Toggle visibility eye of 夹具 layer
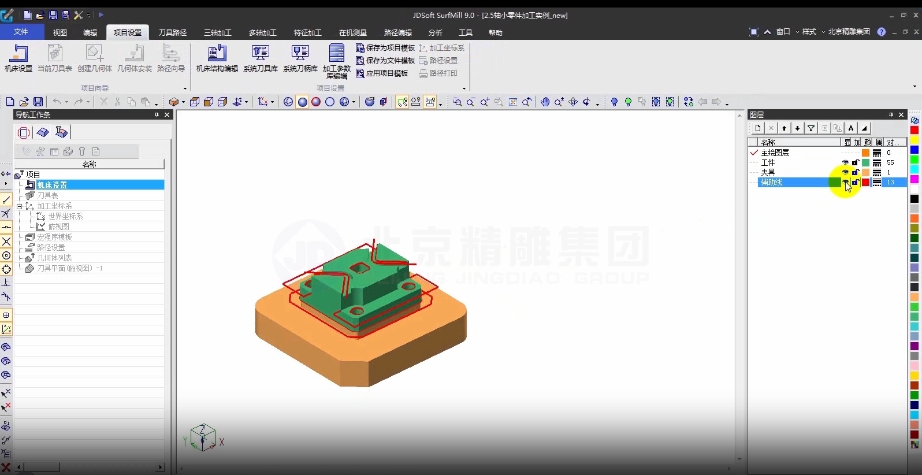The width and height of the screenshot is (922, 475). [846, 172]
